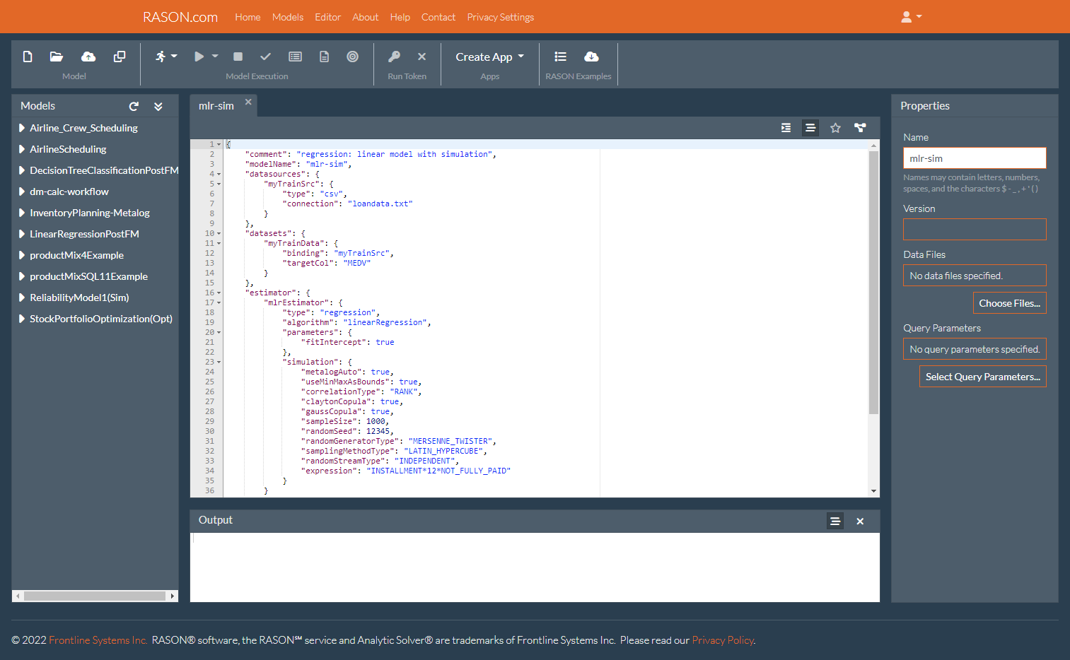This screenshot has height=660, width=1070.
Task: Toggle word wrap lines button in editor toolbar
Action: pyautogui.click(x=810, y=128)
